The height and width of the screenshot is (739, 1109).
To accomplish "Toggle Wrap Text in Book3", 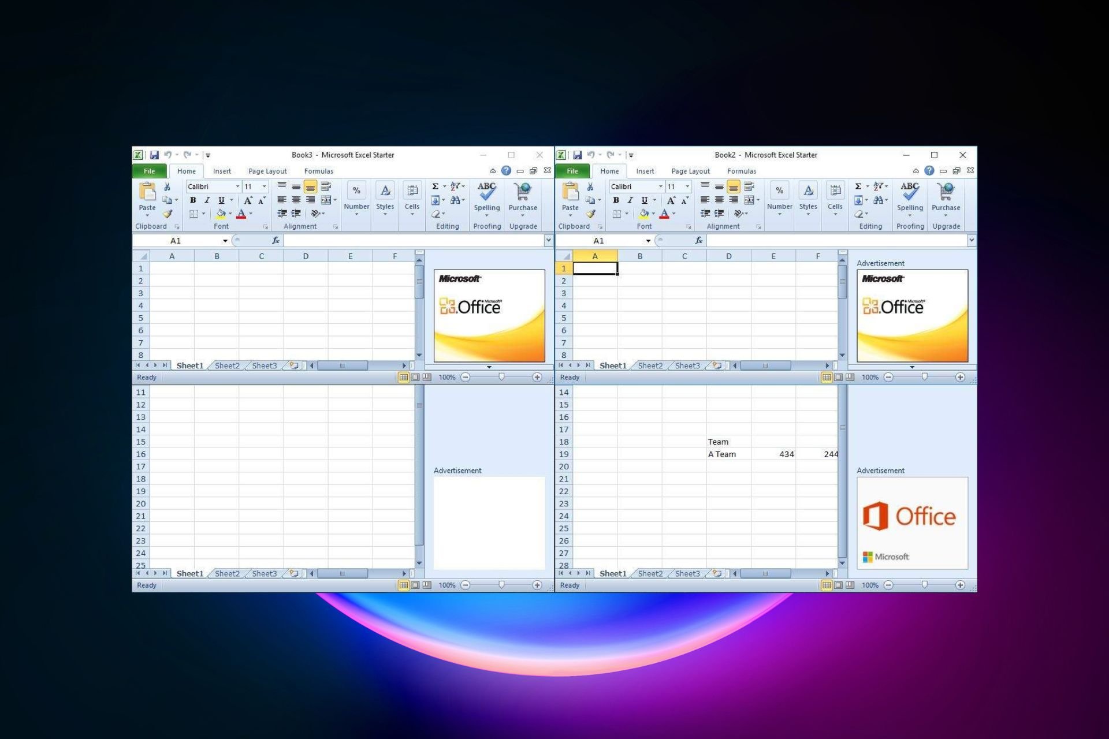I will (x=326, y=186).
